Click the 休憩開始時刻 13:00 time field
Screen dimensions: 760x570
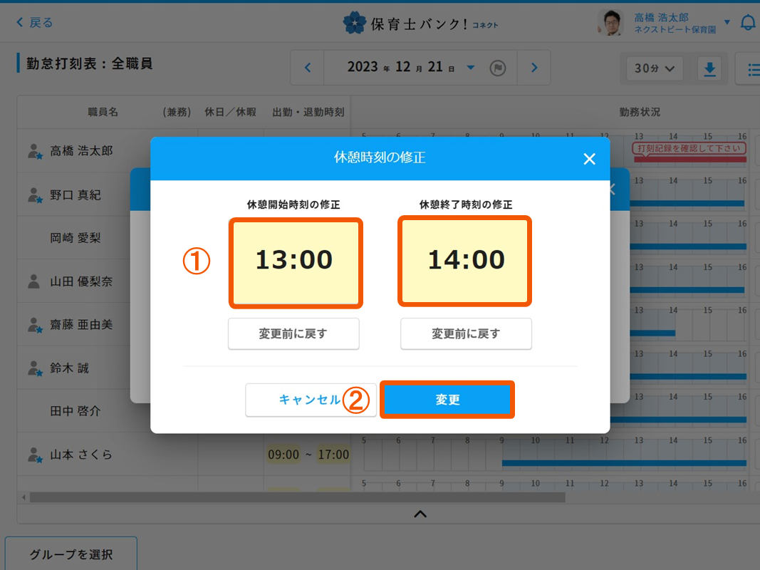pos(295,261)
